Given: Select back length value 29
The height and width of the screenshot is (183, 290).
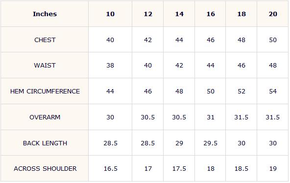Looking at the screenshot, I should 179,143.
